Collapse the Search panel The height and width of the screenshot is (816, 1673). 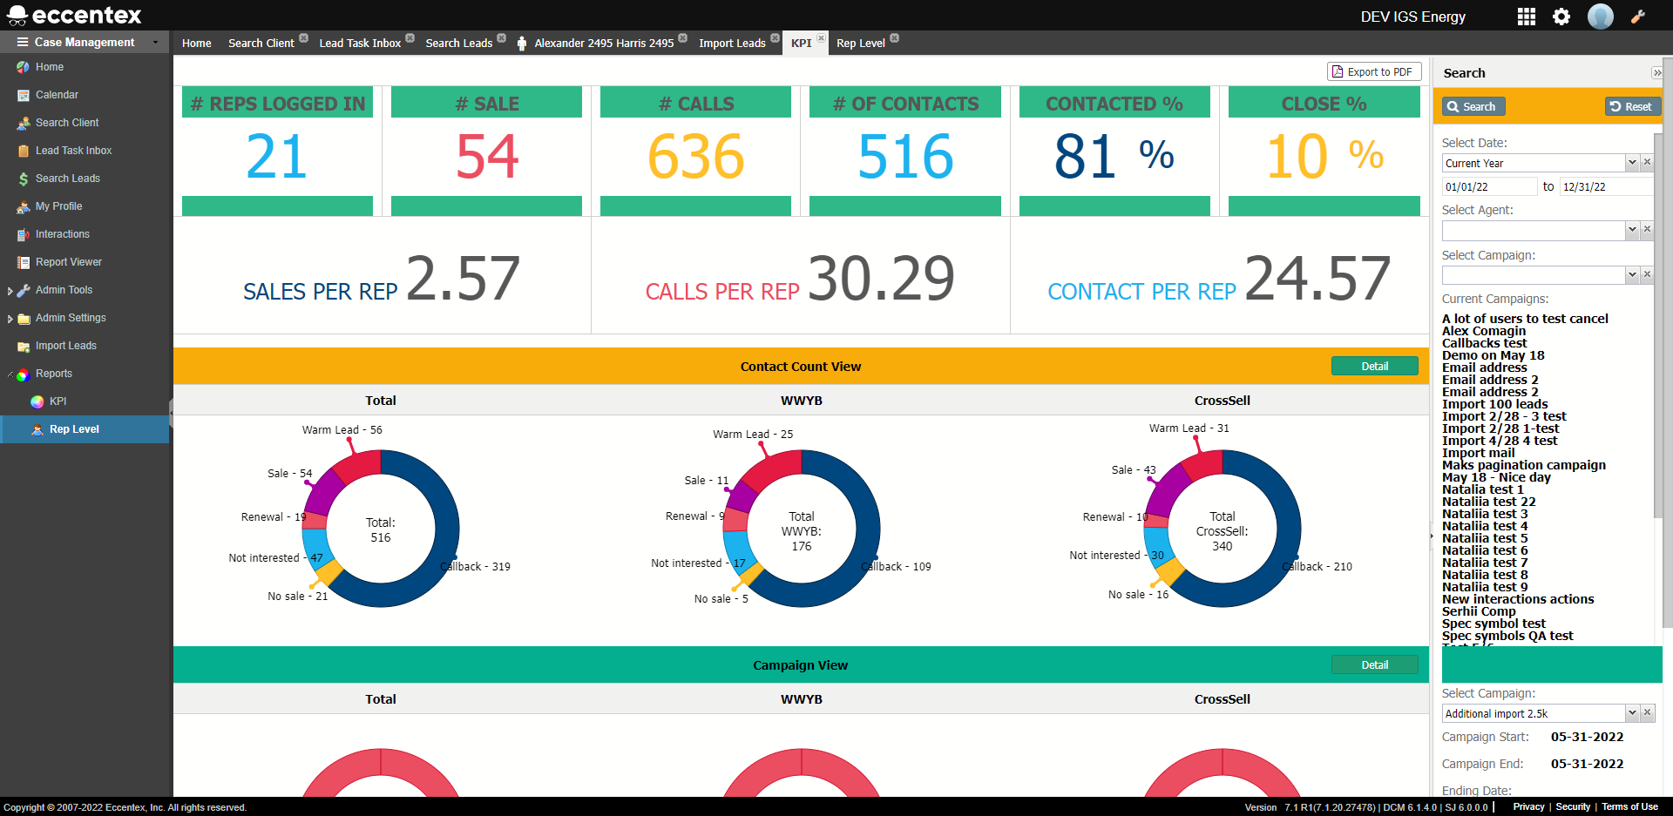1656,73
